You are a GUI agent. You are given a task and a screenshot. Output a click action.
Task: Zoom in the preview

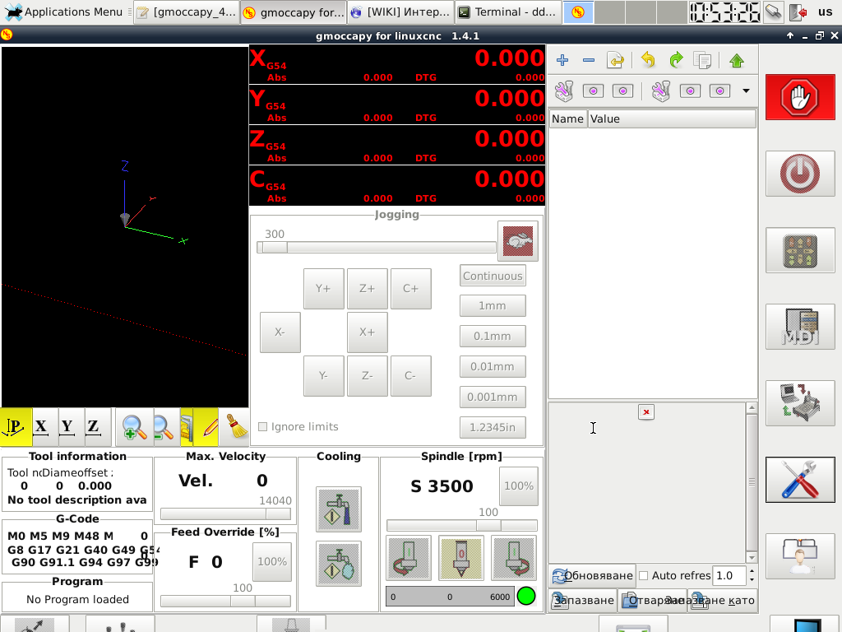pos(134,427)
